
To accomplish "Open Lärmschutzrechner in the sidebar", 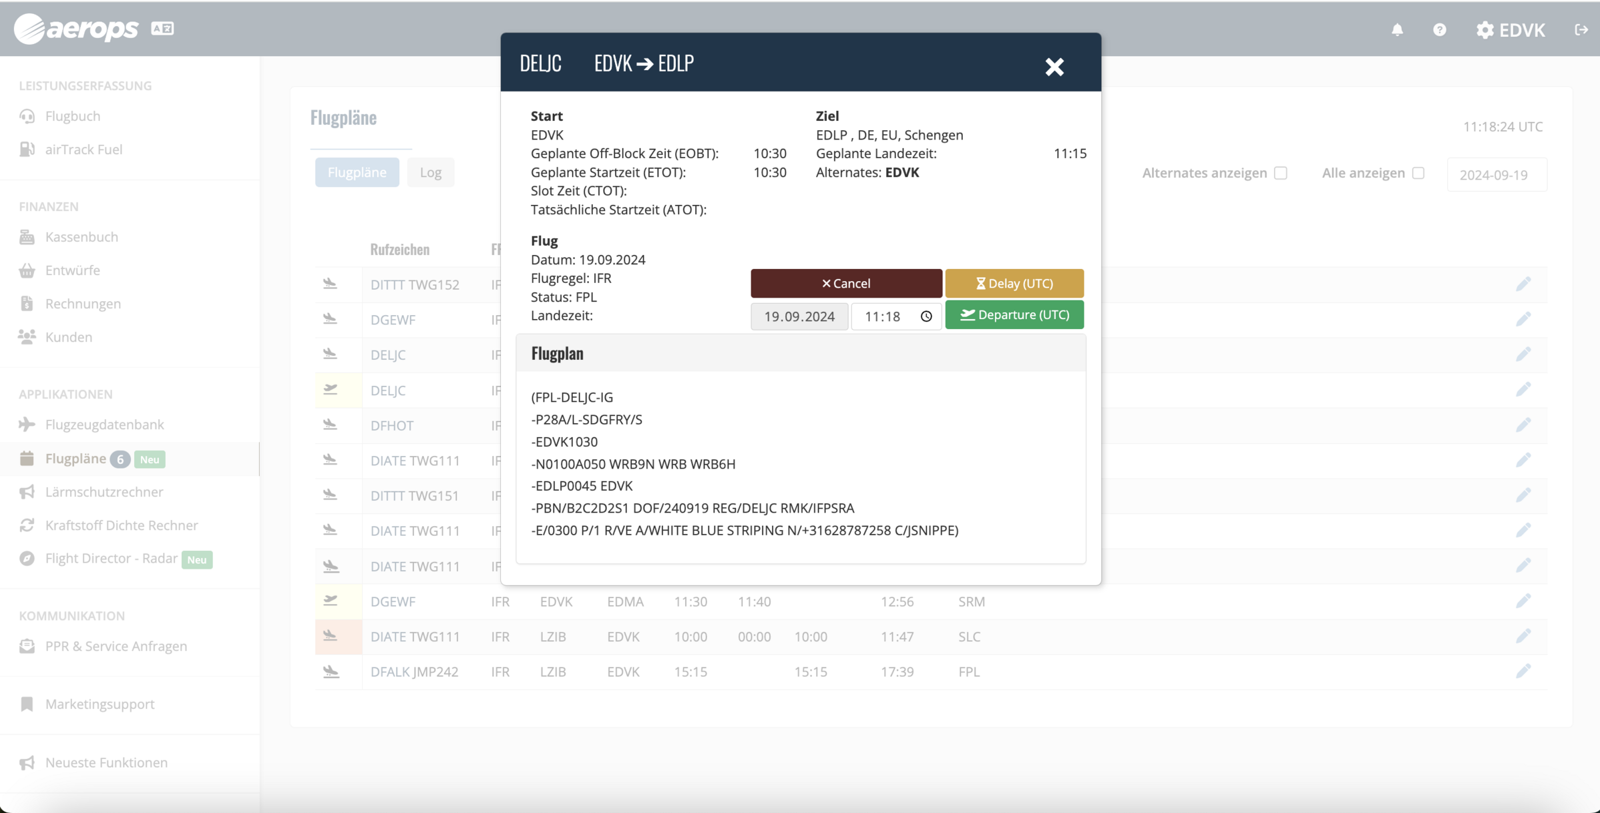I will coord(104,492).
